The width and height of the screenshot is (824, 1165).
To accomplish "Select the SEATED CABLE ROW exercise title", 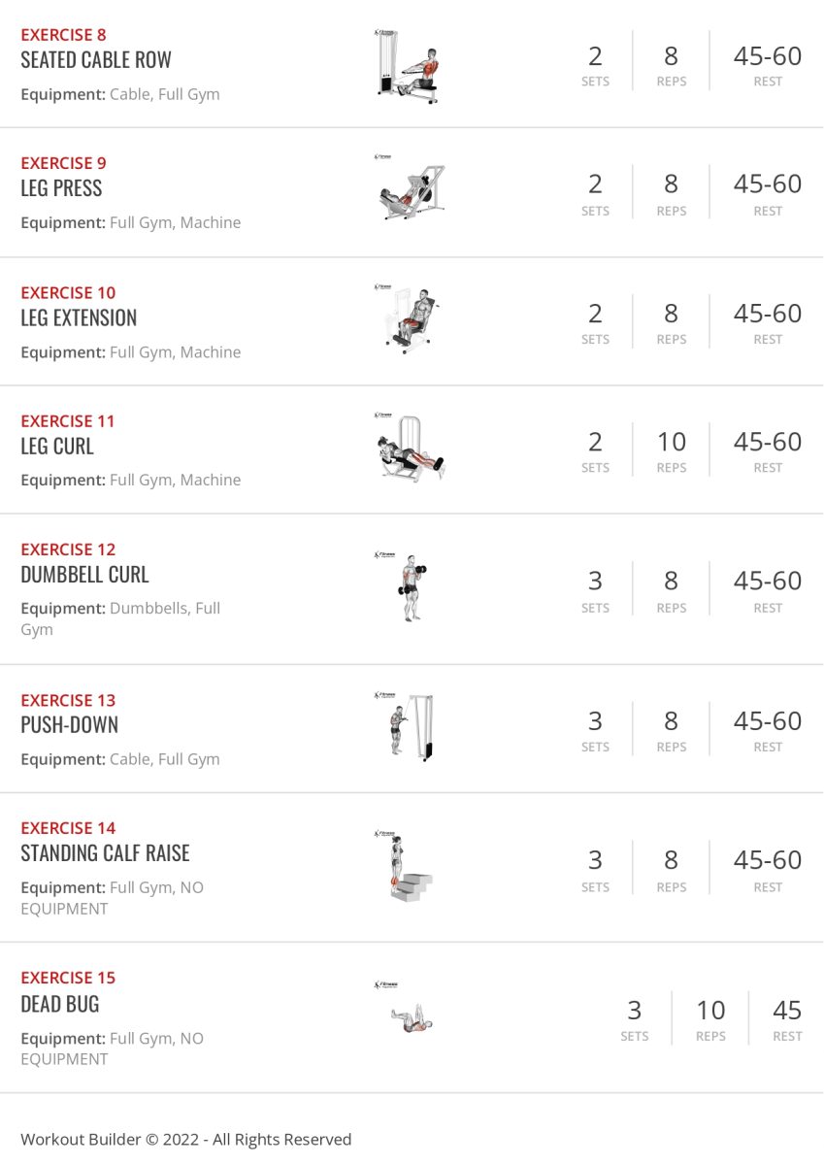I will point(96,60).
